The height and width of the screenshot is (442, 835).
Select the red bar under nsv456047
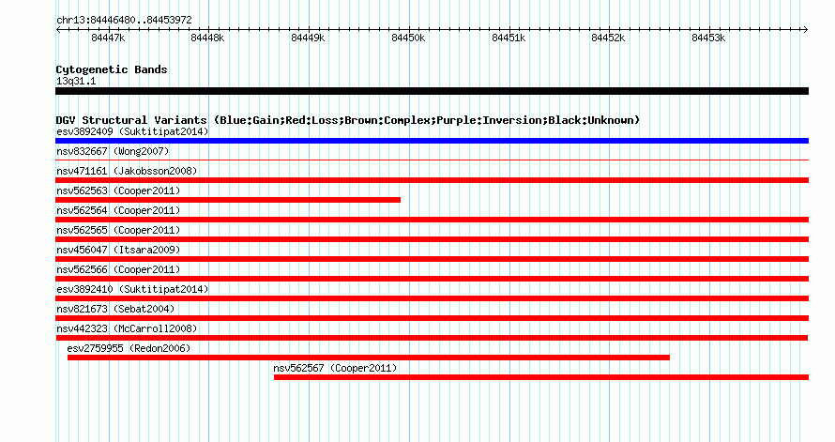click(432, 259)
